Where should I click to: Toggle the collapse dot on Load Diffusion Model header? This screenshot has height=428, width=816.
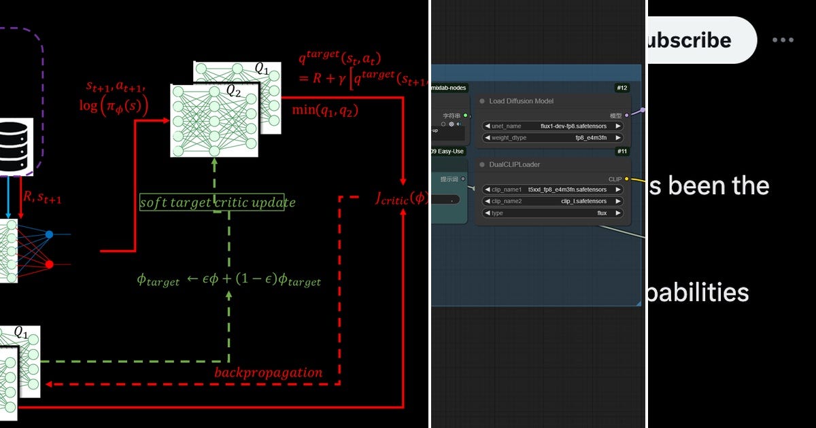click(x=482, y=101)
